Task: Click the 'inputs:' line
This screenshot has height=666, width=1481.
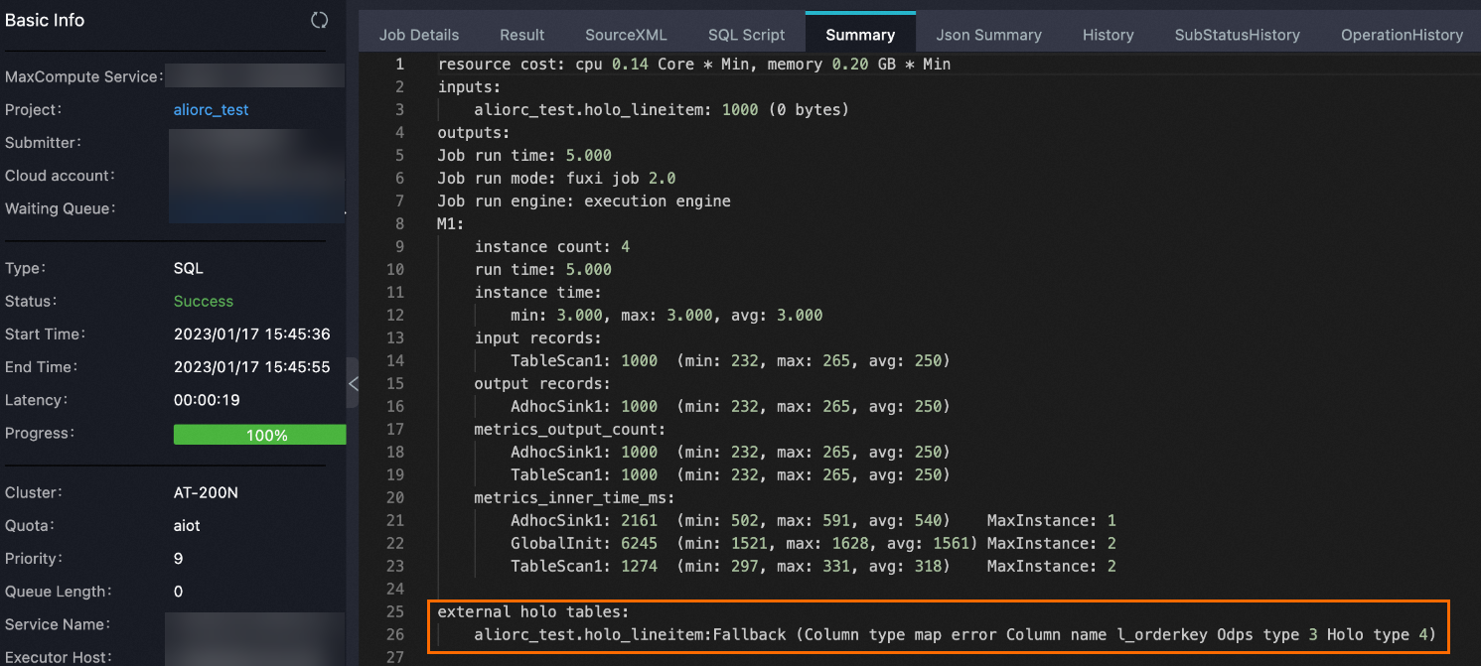Action: [x=470, y=87]
